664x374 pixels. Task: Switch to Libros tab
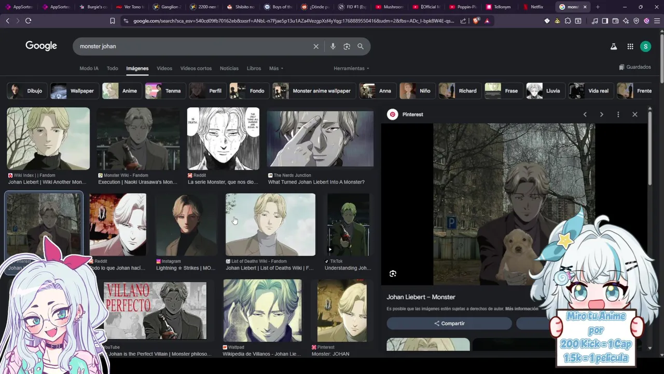[254, 69]
